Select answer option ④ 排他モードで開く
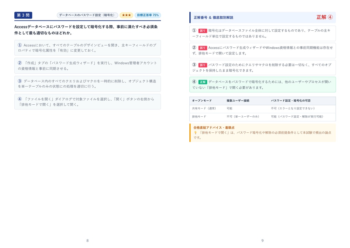Viewport: 350px width, 248px height. [87, 102]
